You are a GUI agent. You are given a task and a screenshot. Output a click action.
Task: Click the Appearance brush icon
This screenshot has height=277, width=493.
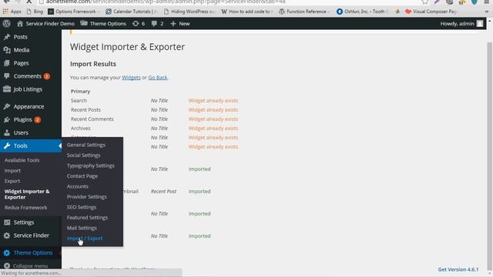click(7, 106)
